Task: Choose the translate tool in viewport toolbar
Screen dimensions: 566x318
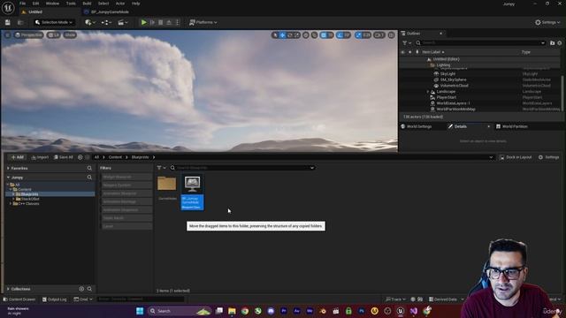Action: 283,35
